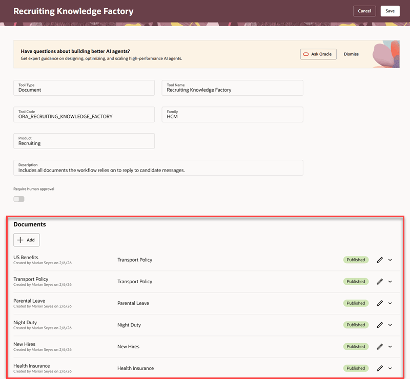Screen dimensions: 410x379
Task: Edit the Parental Leave document
Action: 379,303
